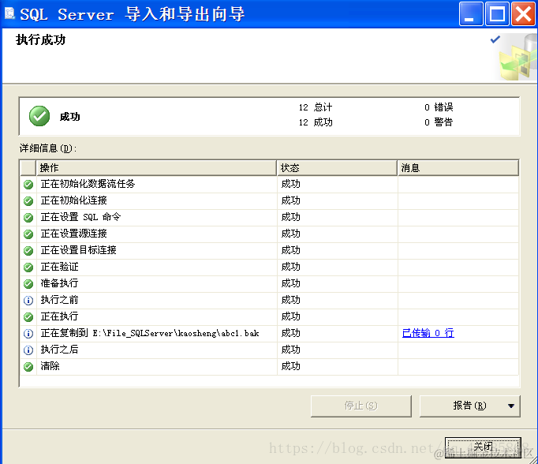Select the 正在验证 row text
Image resolution: width=538 pixels, height=464 pixels.
[x=59, y=267]
